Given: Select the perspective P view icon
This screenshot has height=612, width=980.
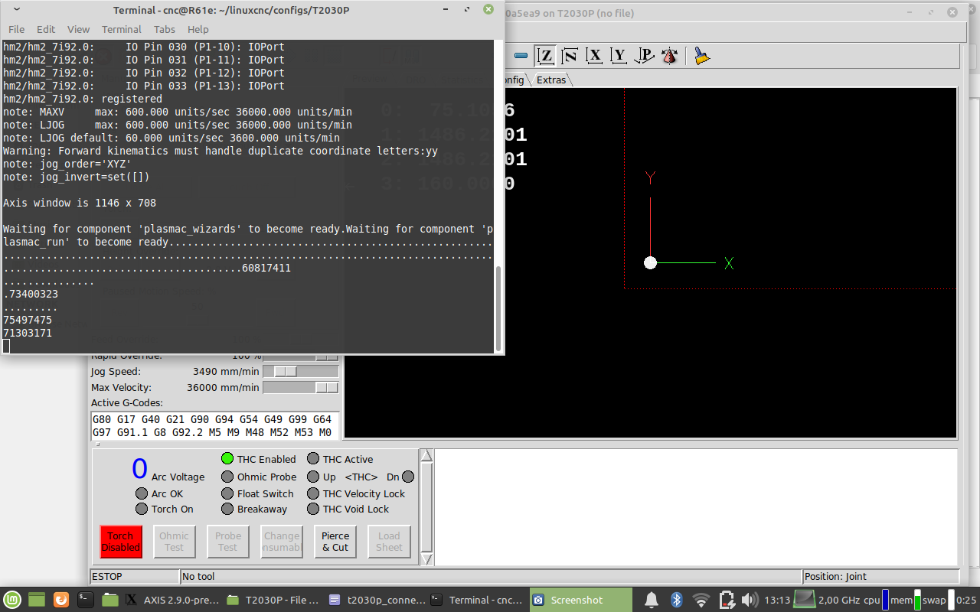Looking at the screenshot, I should coord(645,56).
